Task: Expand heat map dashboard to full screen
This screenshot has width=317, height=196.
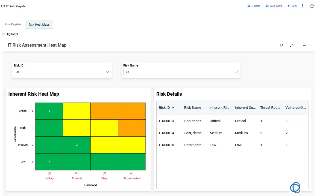Action: pos(291,45)
